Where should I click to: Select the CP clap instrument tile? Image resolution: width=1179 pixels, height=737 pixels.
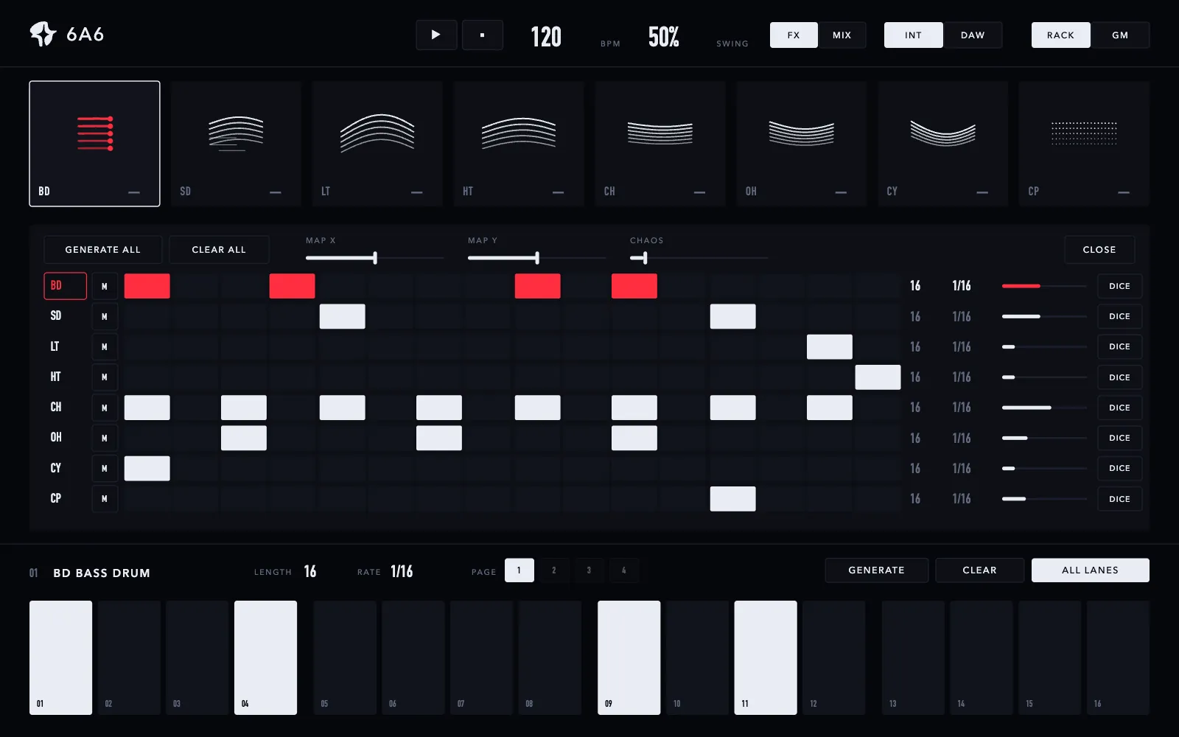coord(1084,144)
